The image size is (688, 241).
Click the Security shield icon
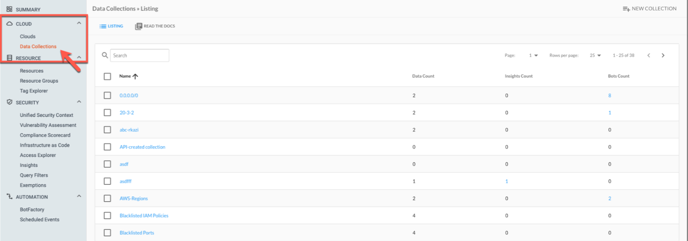point(9,102)
